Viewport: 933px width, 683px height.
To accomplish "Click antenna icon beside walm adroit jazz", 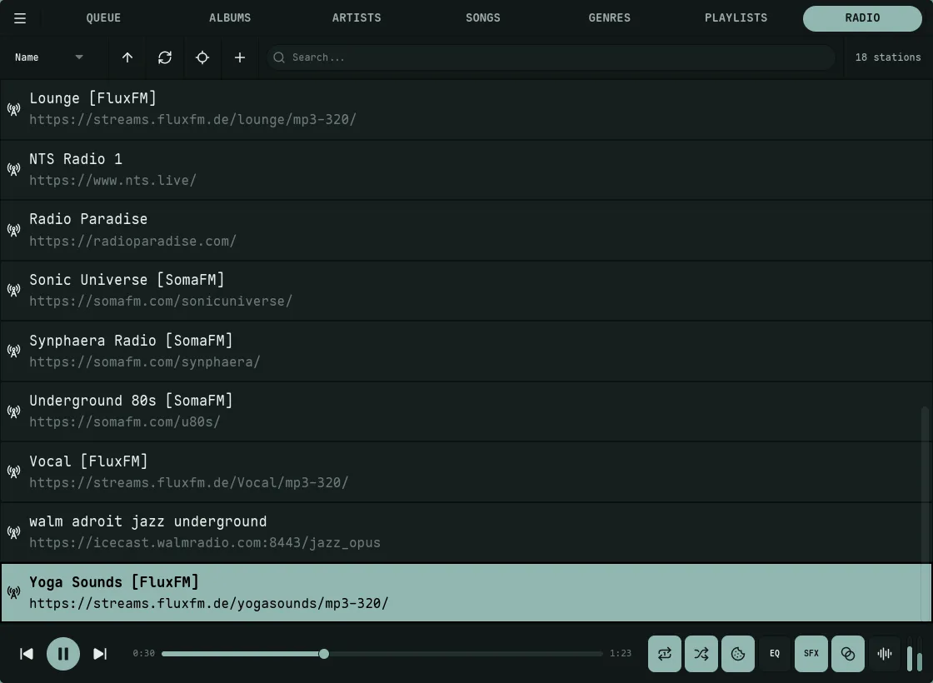I will tap(13, 532).
